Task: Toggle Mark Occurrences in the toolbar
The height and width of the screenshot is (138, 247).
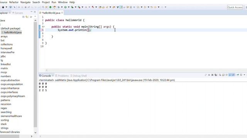Action: click(x=121, y=7)
